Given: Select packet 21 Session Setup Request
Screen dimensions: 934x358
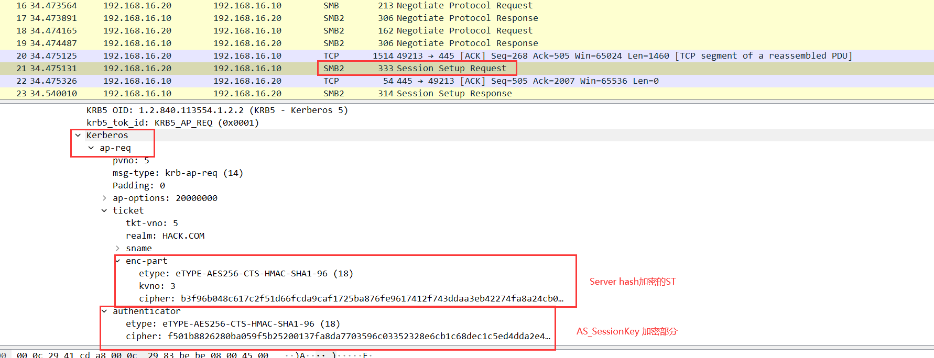Looking at the screenshot, I should point(442,69).
